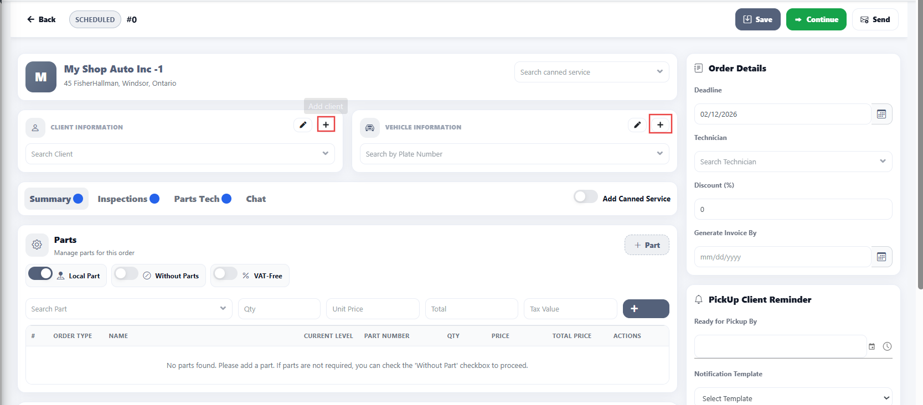The height and width of the screenshot is (405, 923).
Task: Disable the Local Part toggle
Action: 40,274
